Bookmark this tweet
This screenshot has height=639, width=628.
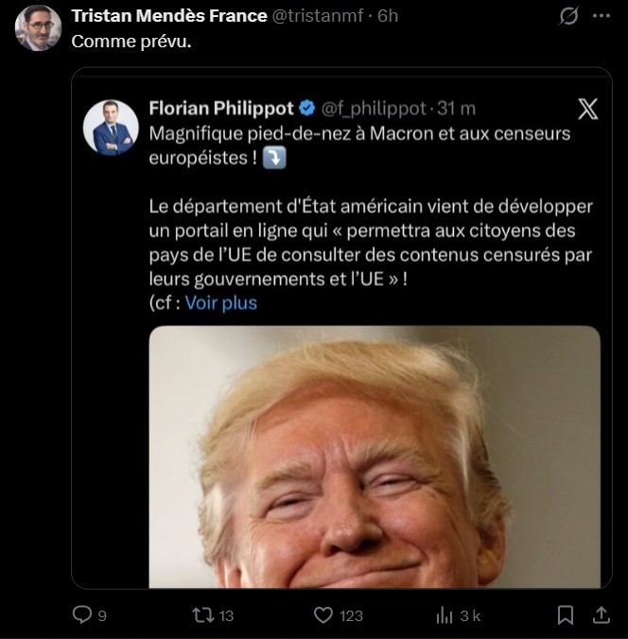click(566, 614)
